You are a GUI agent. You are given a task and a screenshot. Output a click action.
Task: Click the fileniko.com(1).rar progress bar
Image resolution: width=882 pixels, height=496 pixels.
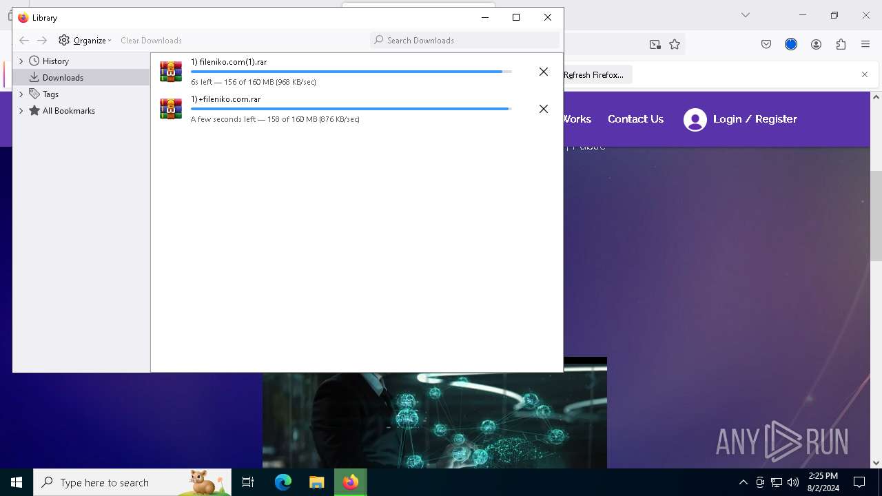[351, 72]
